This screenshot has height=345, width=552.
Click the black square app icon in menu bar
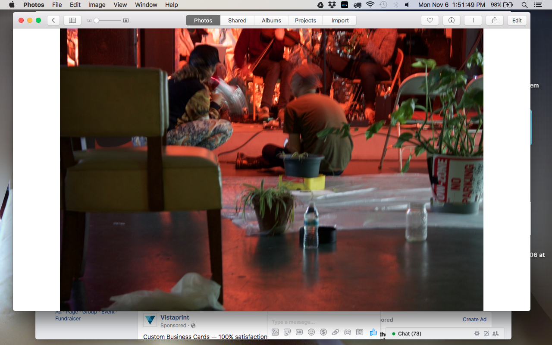(x=345, y=5)
